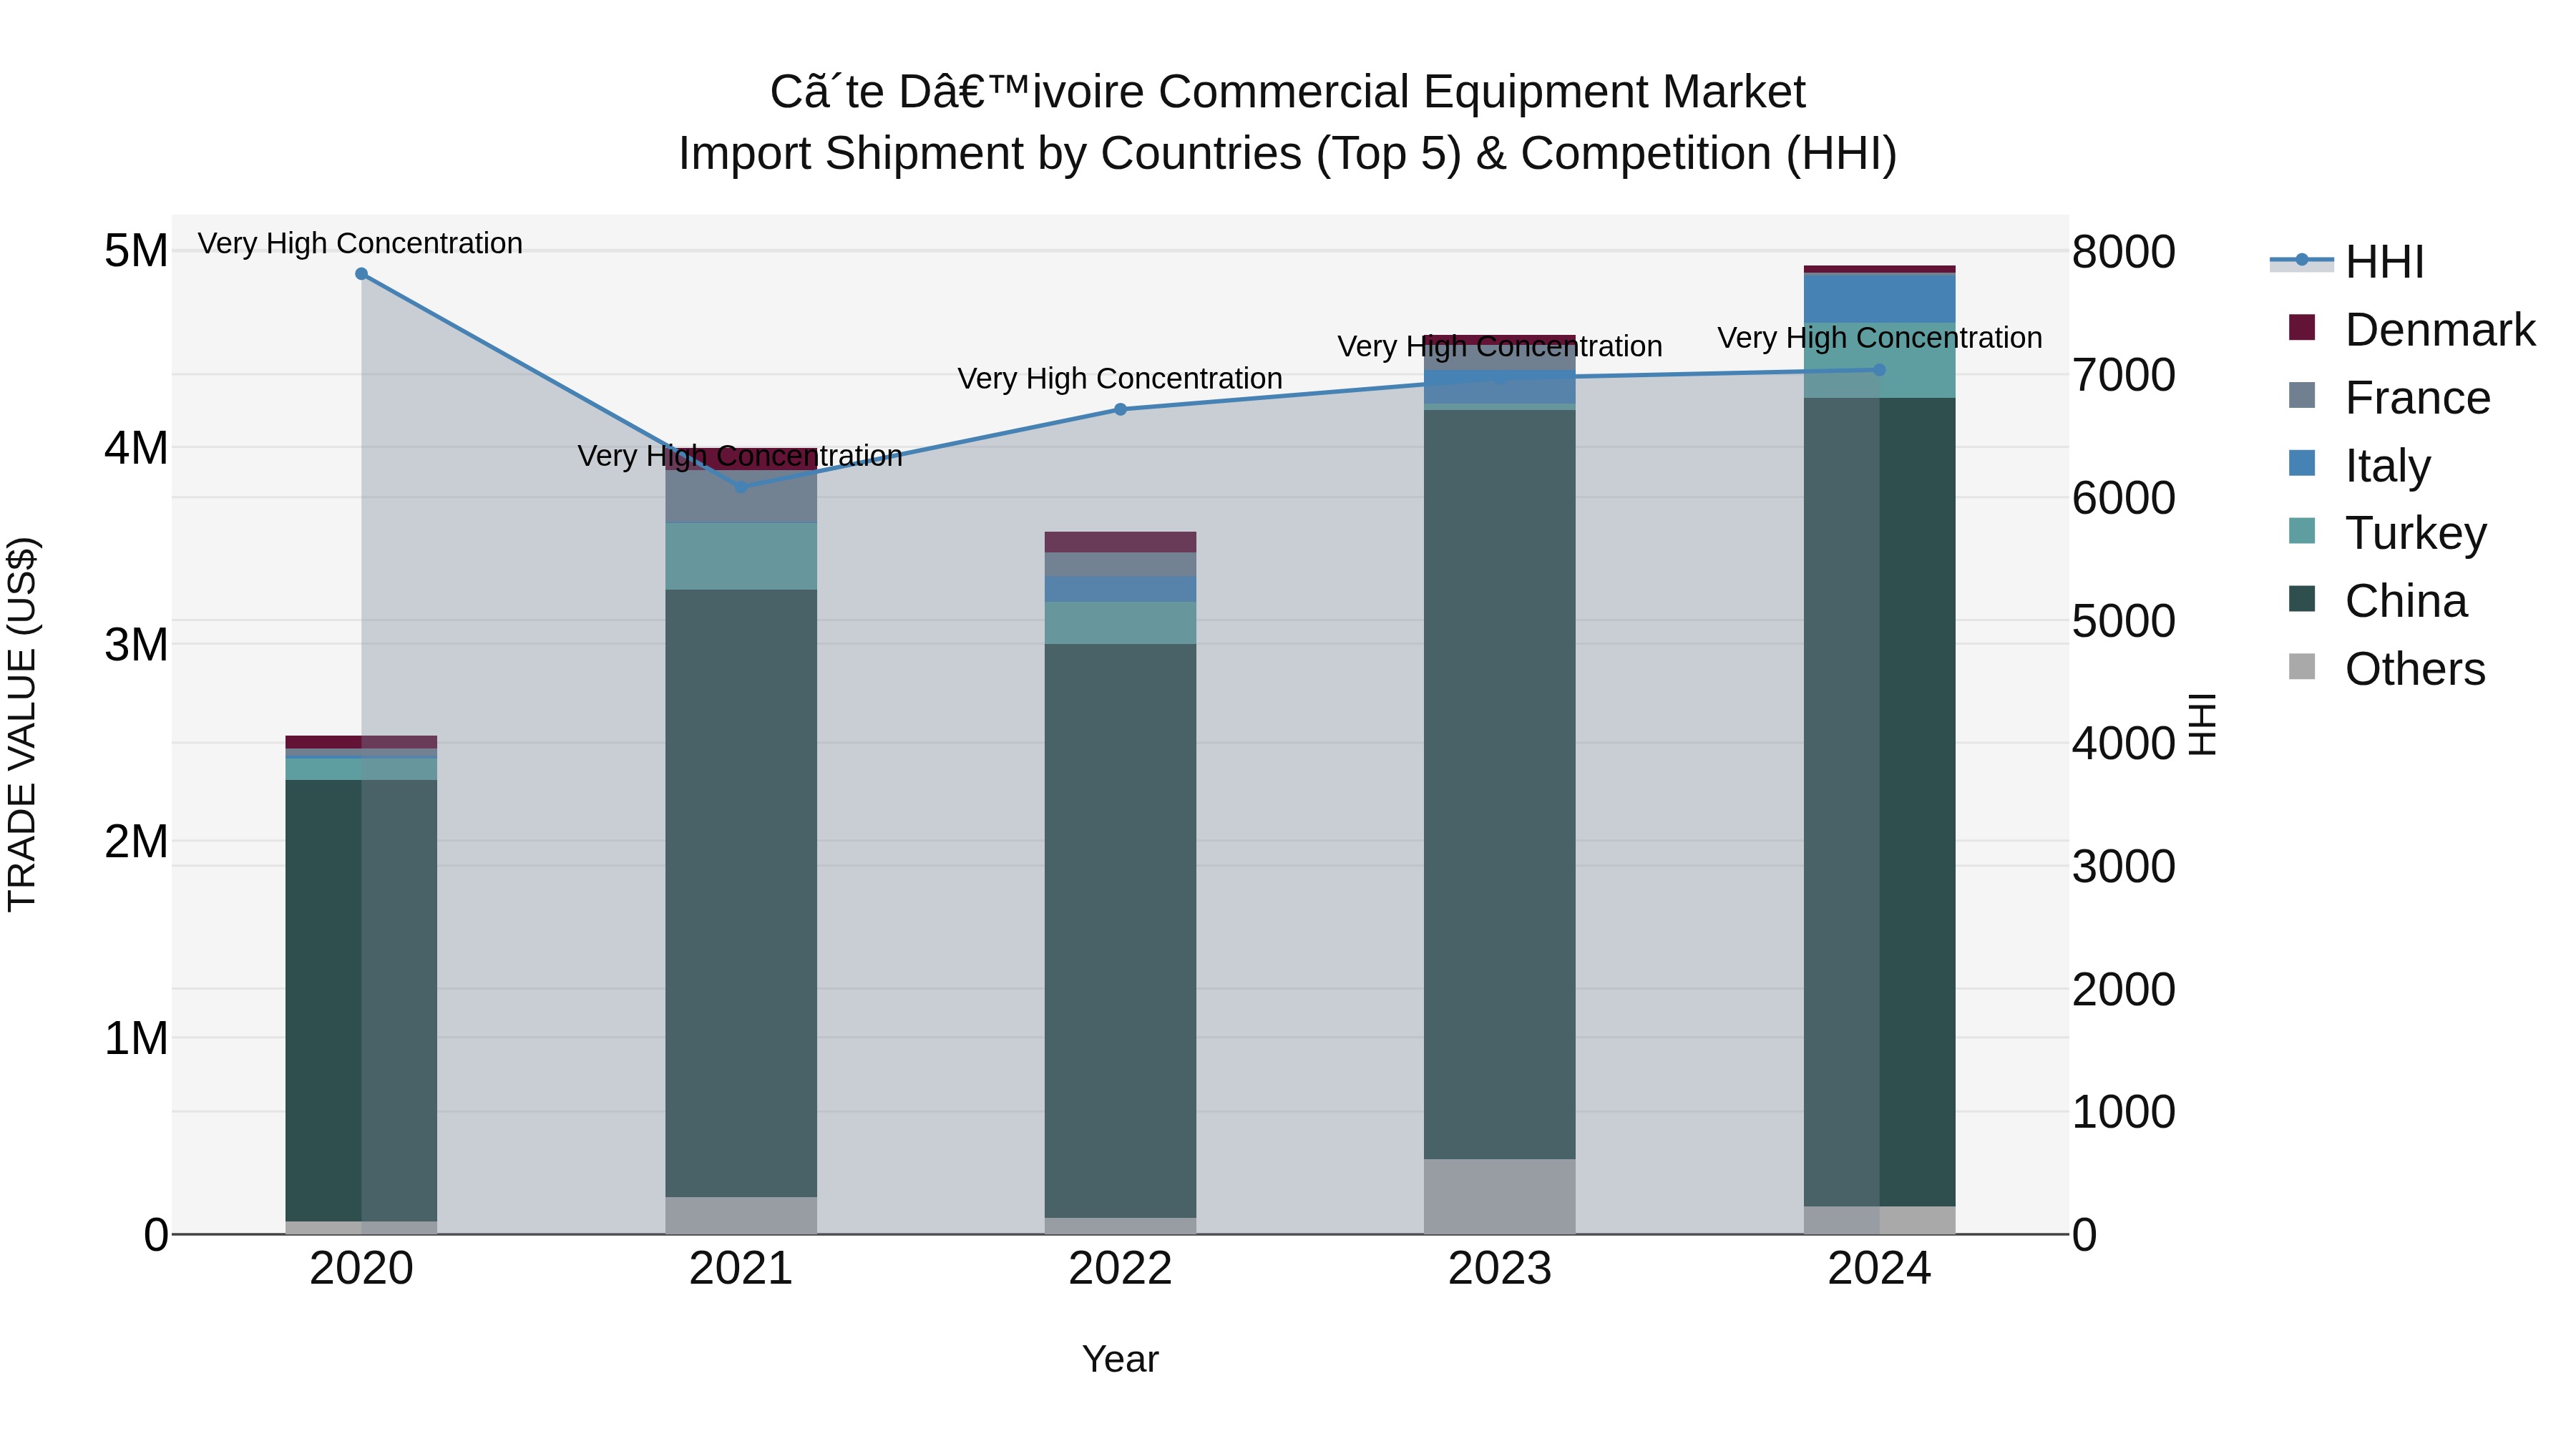Toggle the HHI legend entry
The image size is (2576, 1449).
(2347, 262)
